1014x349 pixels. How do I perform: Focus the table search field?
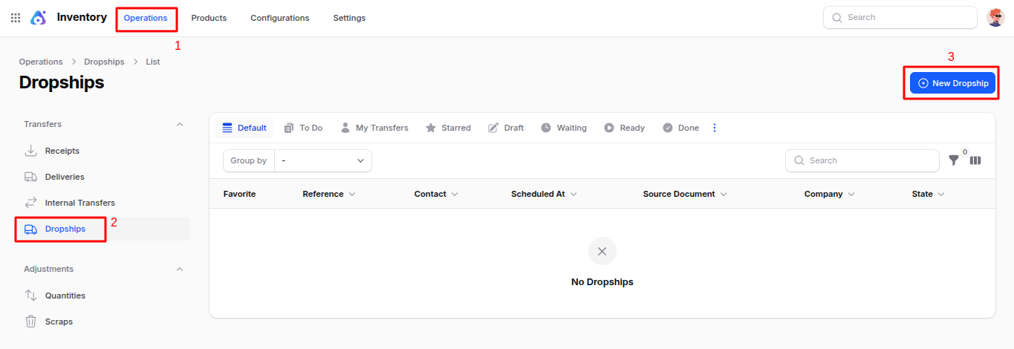click(862, 160)
